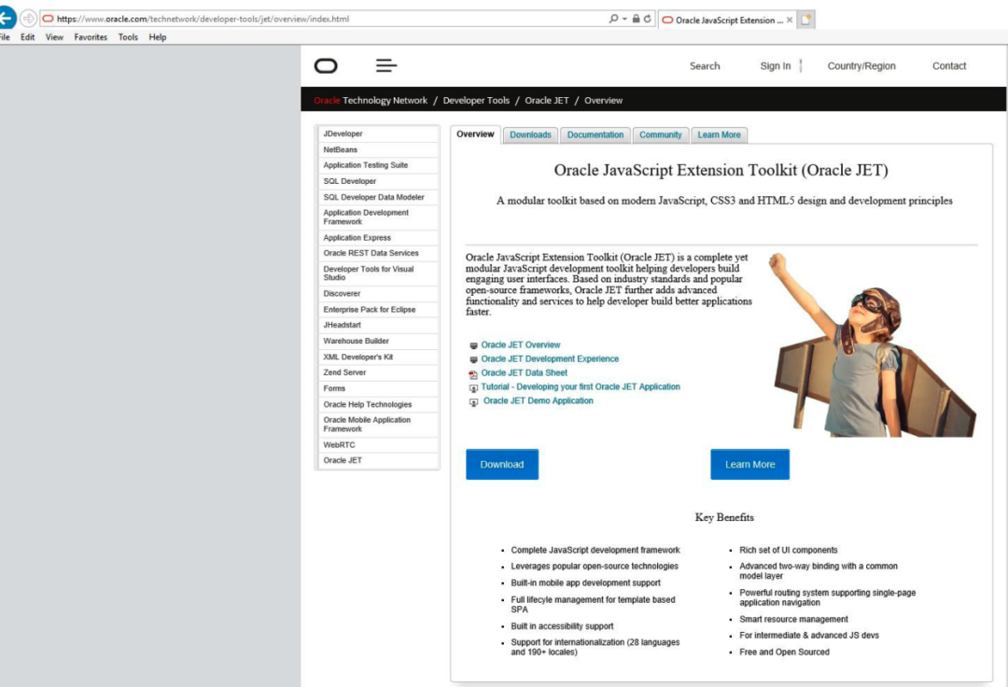This screenshot has width=1008, height=687.
Task: Click Search in the page header
Action: point(705,66)
